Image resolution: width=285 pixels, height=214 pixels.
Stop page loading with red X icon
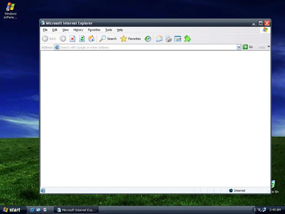(x=73, y=38)
